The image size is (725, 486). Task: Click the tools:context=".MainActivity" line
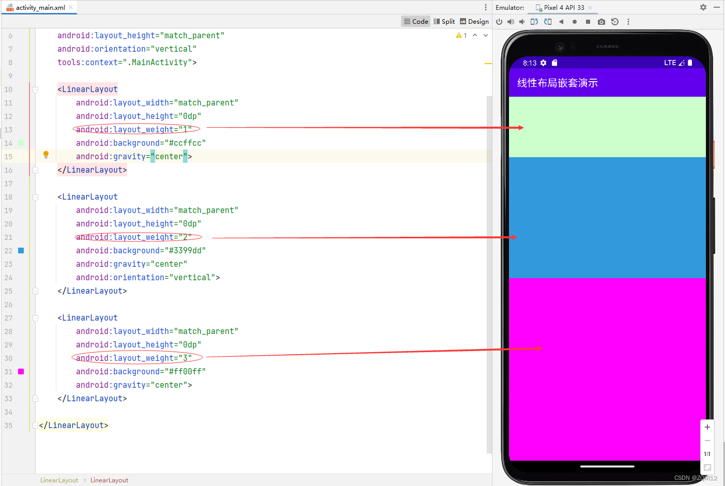[x=127, y=62]
